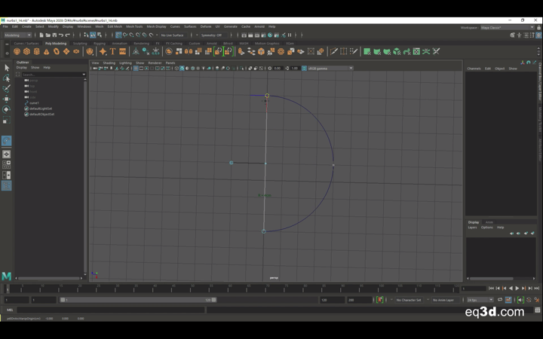The height and width of the screenshot is (339, 543).
Task: Expand the sRGB gamma color space dropdown
Action: [327, 68]
